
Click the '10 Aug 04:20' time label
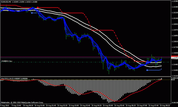pos(96,106)
